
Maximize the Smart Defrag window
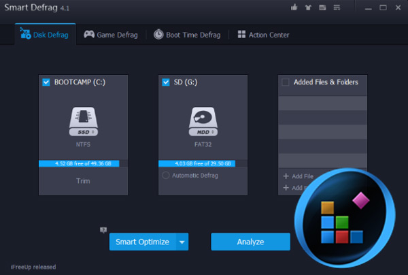[383, 7]
